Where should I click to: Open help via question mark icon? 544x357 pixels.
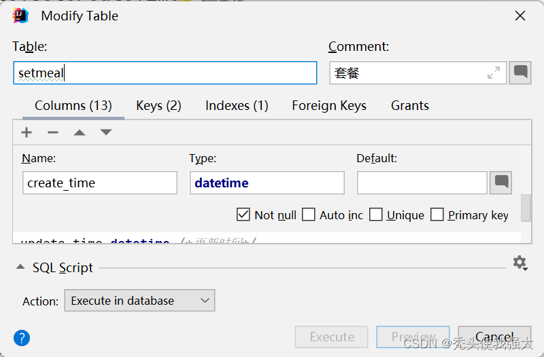coord(22,338)
